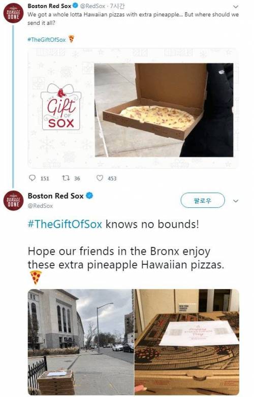Open the small #TheGiftOfSox hashtag link
The width and height of the screenshot is (254, 397).
coord(47,40)
